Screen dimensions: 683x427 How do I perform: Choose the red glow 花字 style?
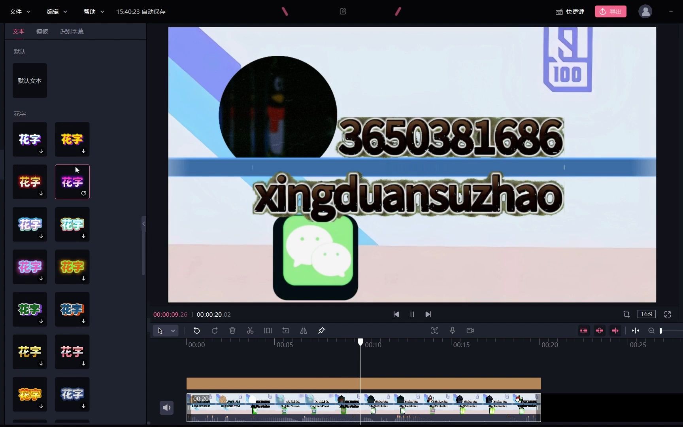30,182
